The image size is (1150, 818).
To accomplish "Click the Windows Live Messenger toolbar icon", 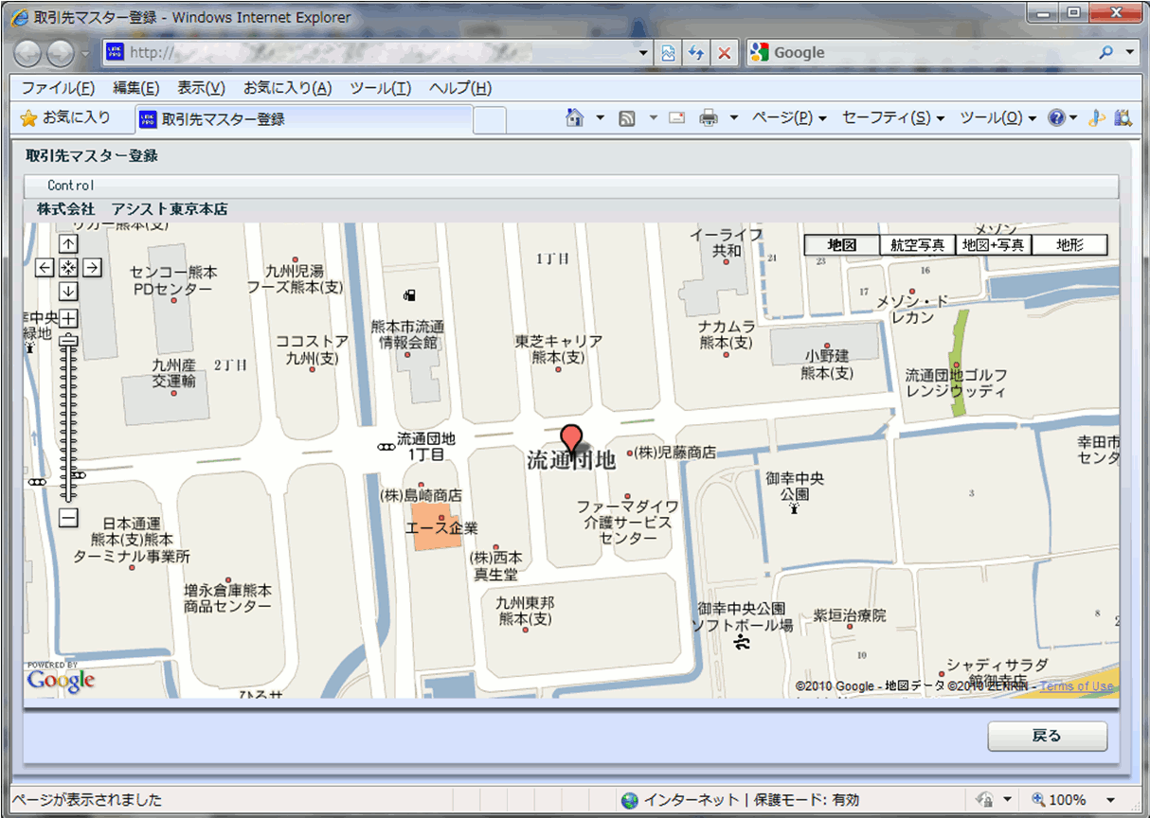I will [1097, 118].
